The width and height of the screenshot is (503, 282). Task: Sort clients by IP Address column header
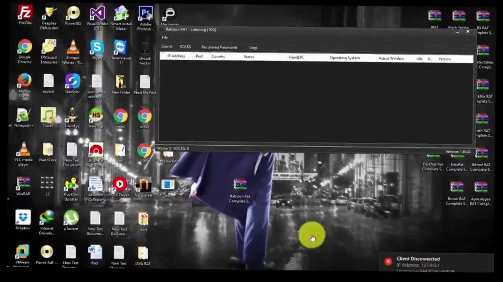[176, 56]
